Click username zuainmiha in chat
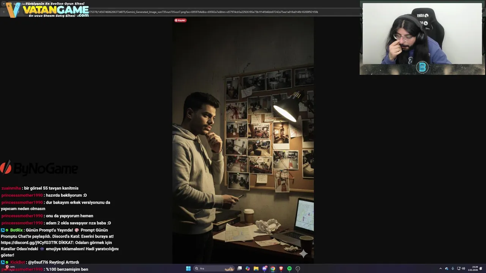This screenshot has width=486, height=273. point(11,188)
